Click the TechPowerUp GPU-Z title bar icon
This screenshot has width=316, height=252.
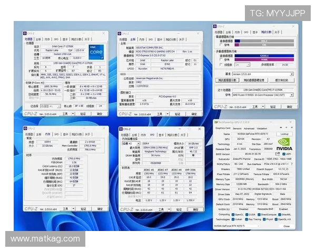pos(216,123)
